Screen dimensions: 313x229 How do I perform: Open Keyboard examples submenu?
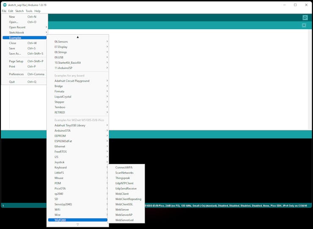pyautogui.click(x=78, y=168)
